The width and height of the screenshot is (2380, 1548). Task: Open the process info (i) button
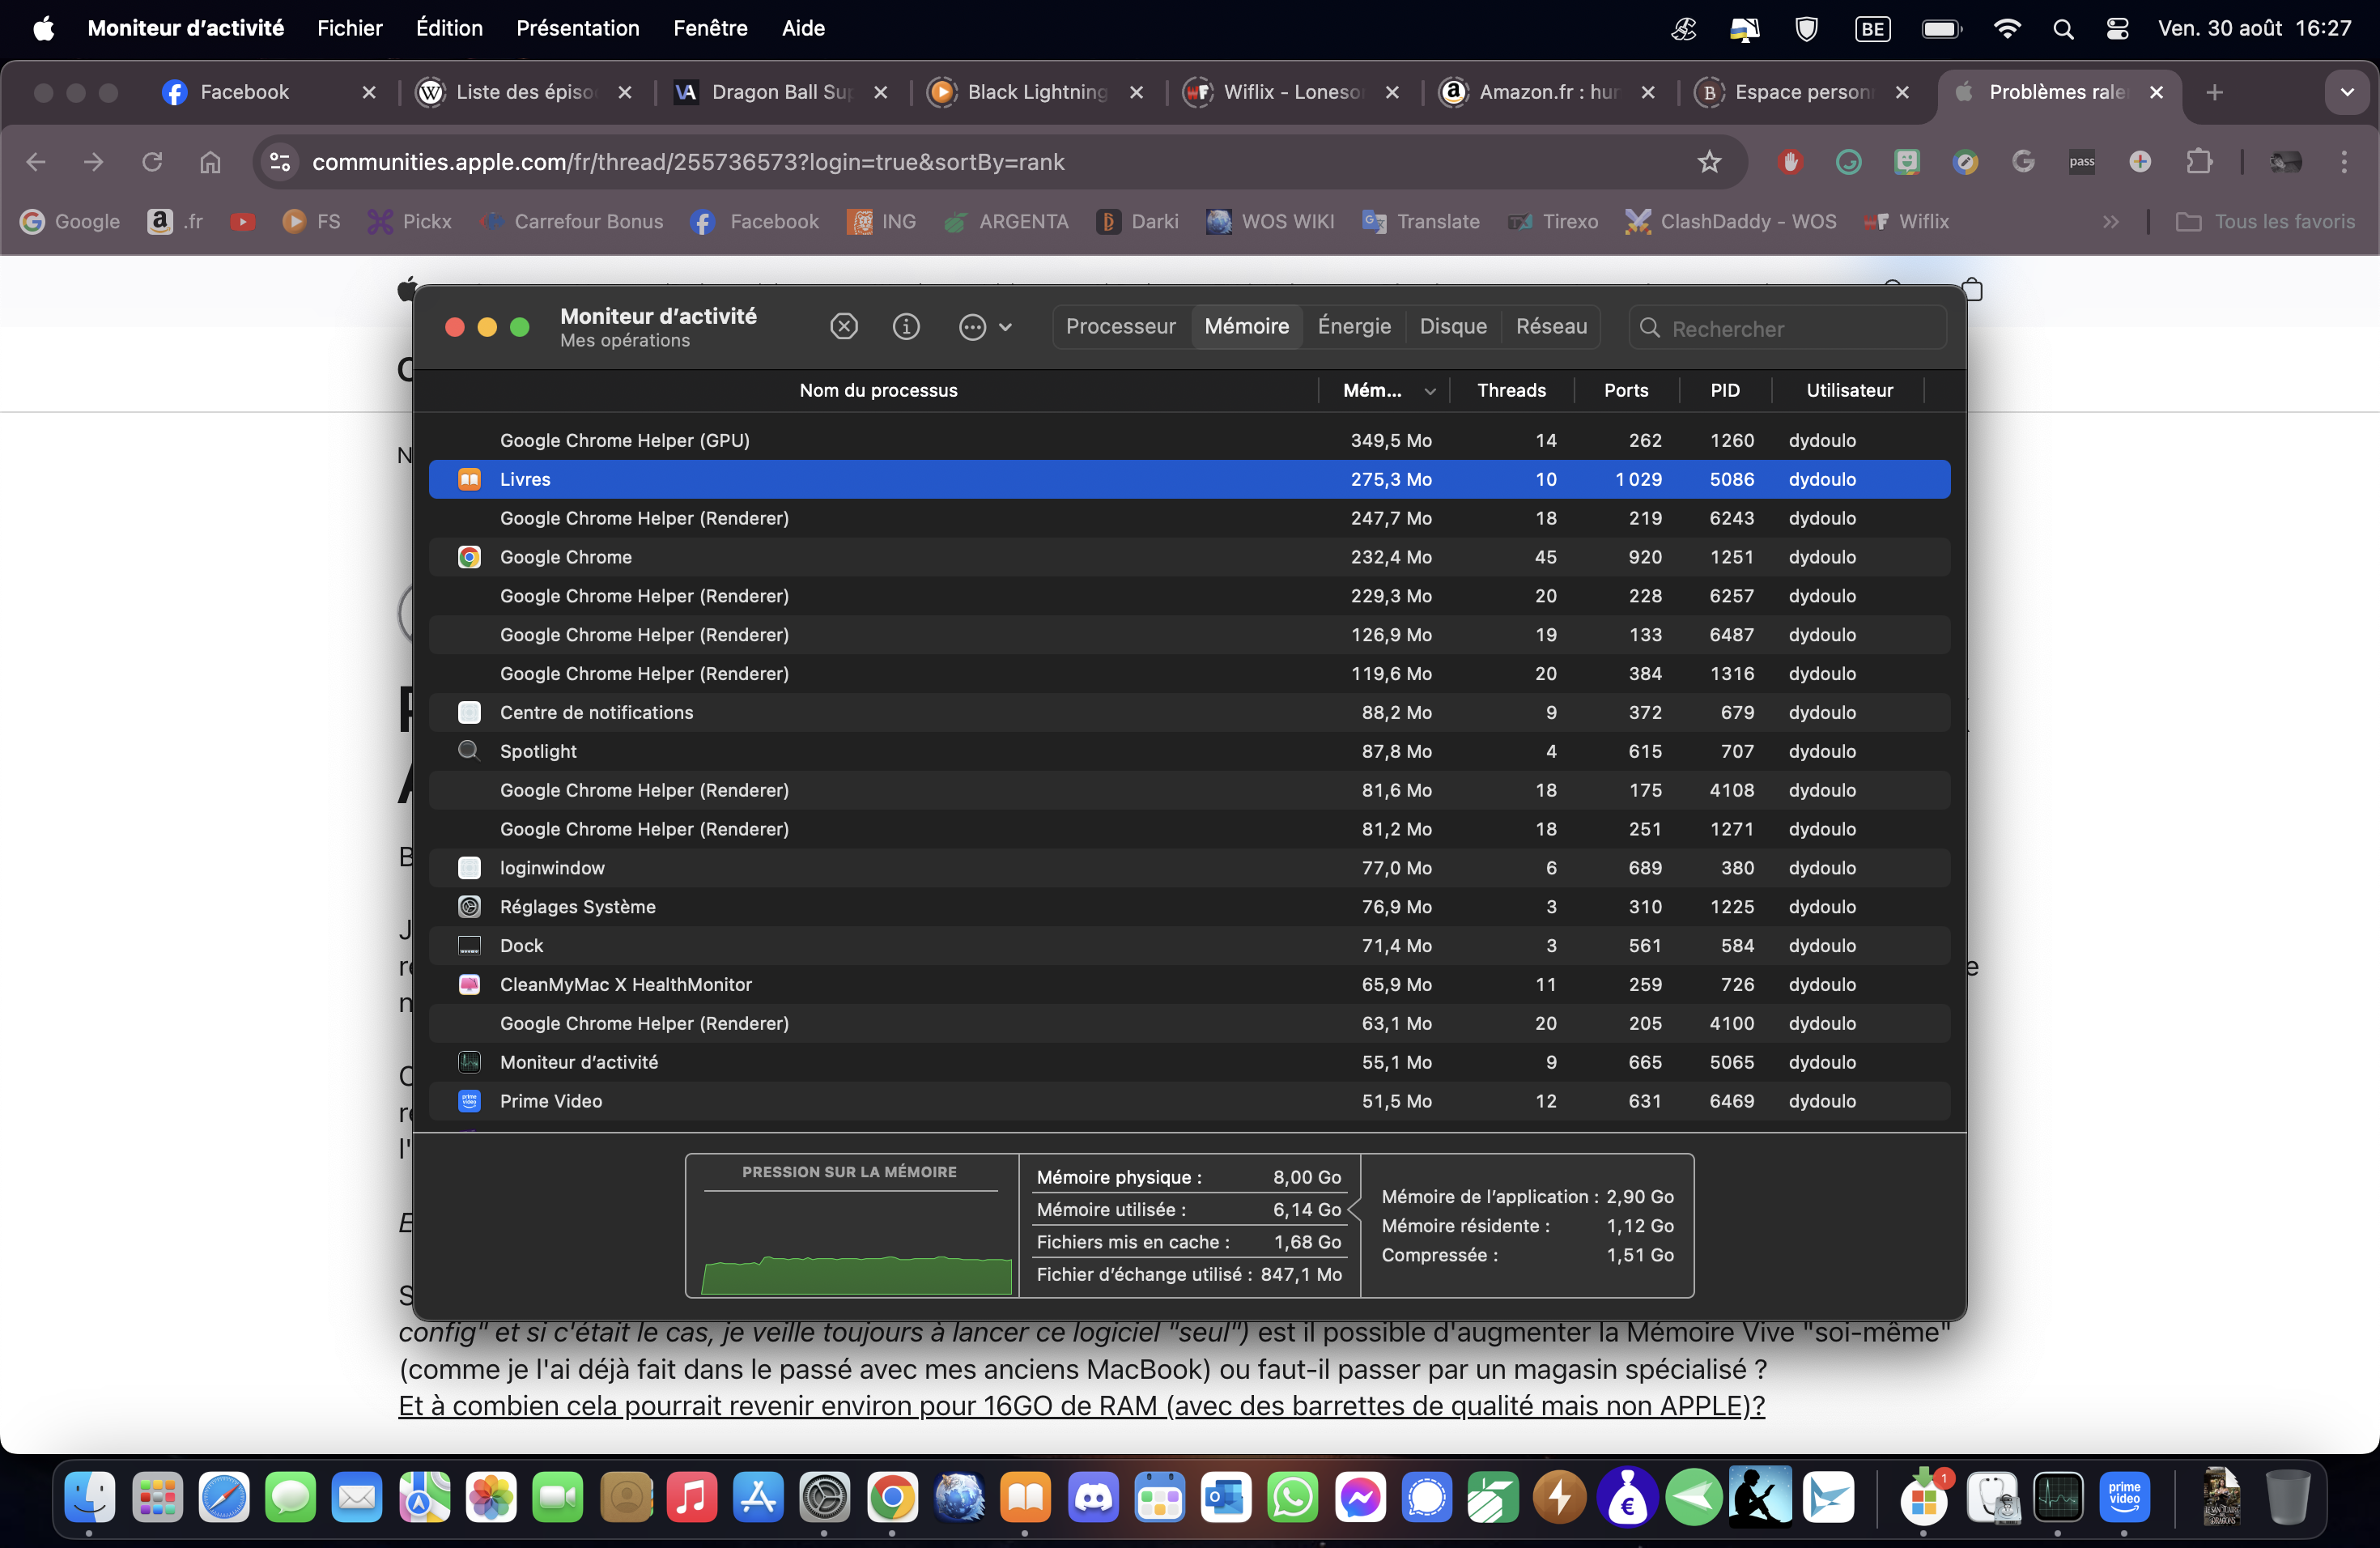(906, 327)
